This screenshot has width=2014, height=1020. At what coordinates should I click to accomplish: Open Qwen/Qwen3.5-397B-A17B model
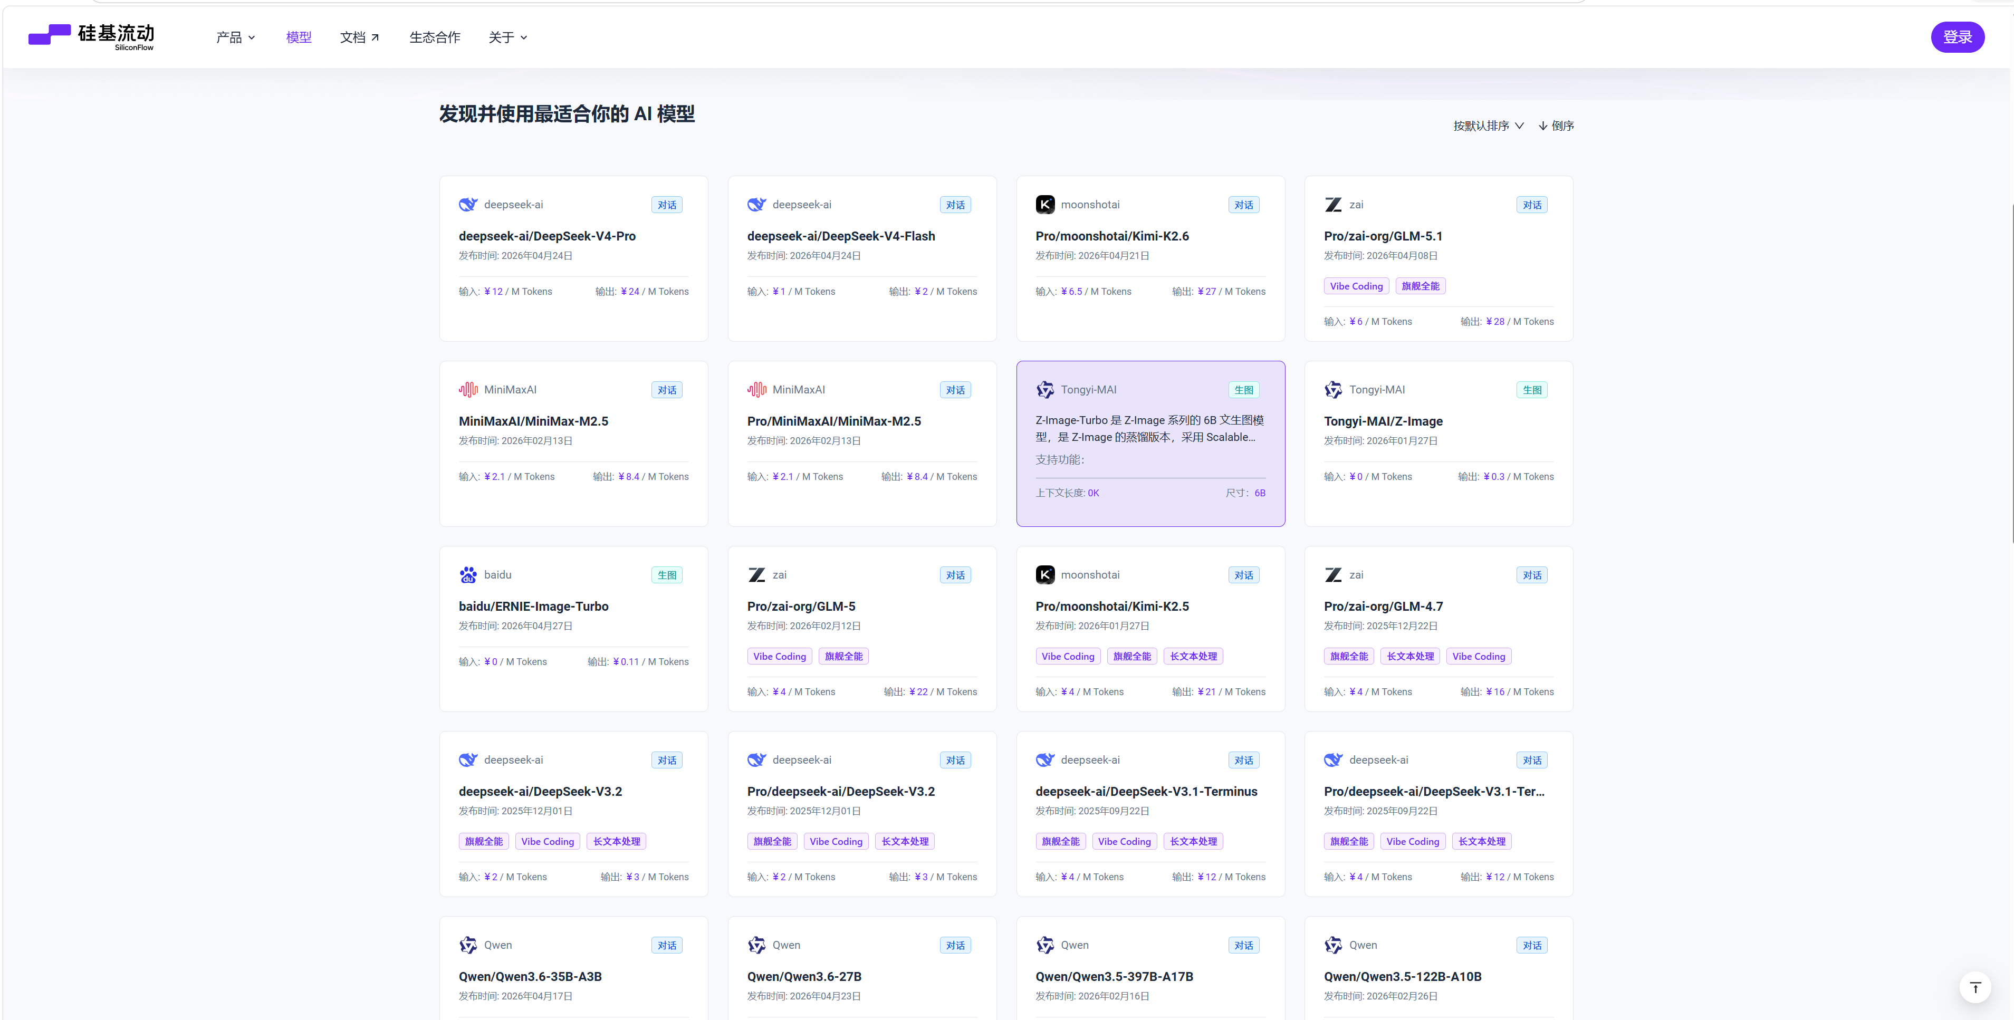click(1114, 977)
